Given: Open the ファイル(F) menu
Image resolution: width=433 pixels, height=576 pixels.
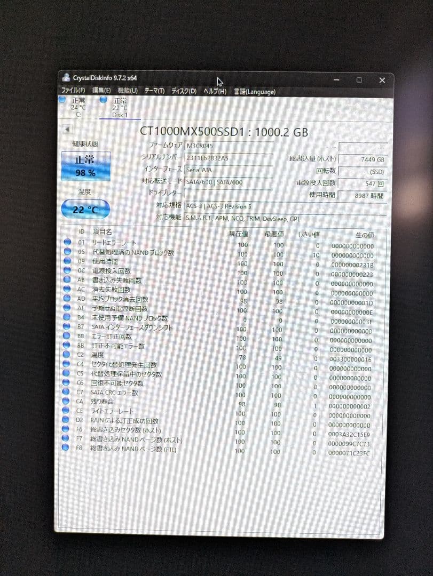Looking at the screenshot, I should [73, 90].
